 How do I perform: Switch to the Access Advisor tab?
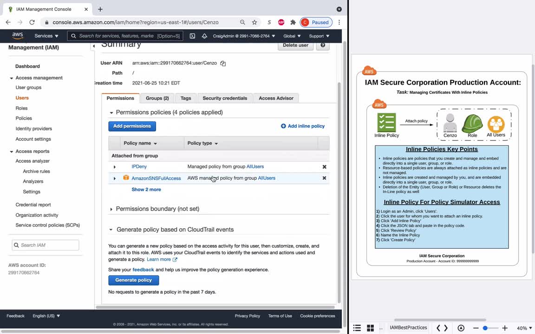[276, 98]
